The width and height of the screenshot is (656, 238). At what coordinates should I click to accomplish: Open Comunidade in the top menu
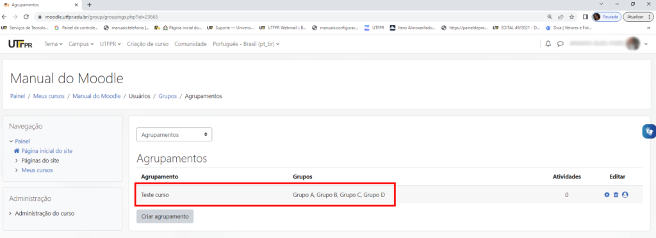(x=190, y=44)
